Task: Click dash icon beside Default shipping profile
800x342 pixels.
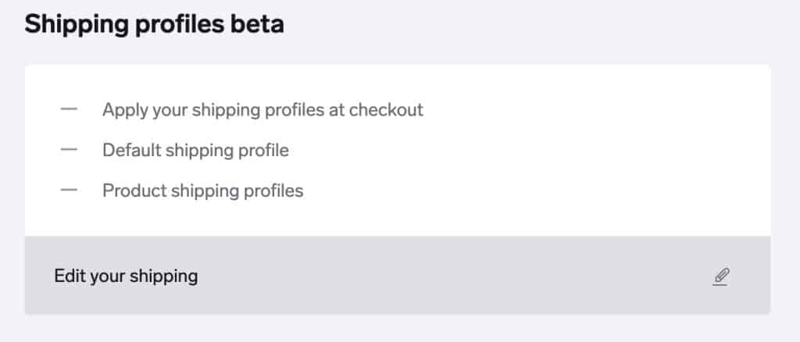Action: [69, 150]
